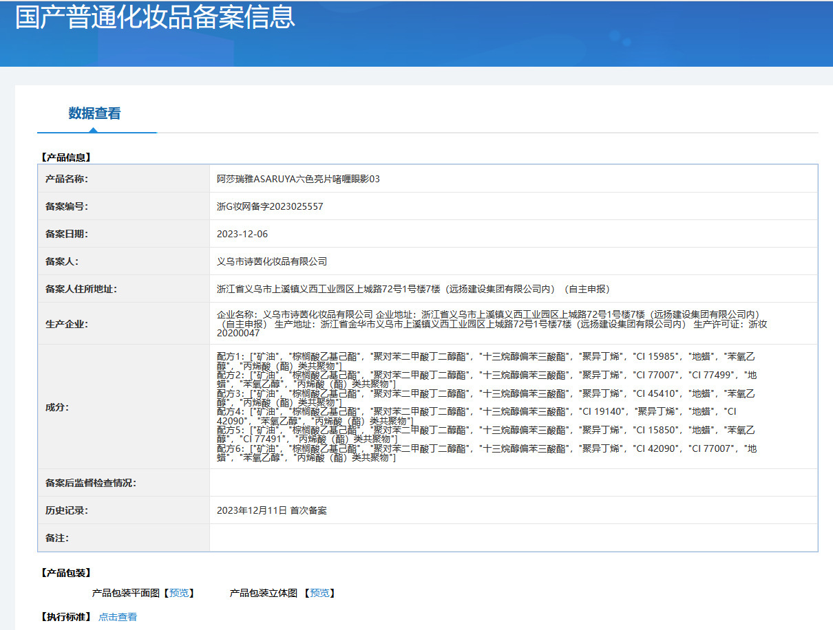Select the 生产企业 label cell
The width and height of the screenshot is (833, 630).
(x=124, y=323)
